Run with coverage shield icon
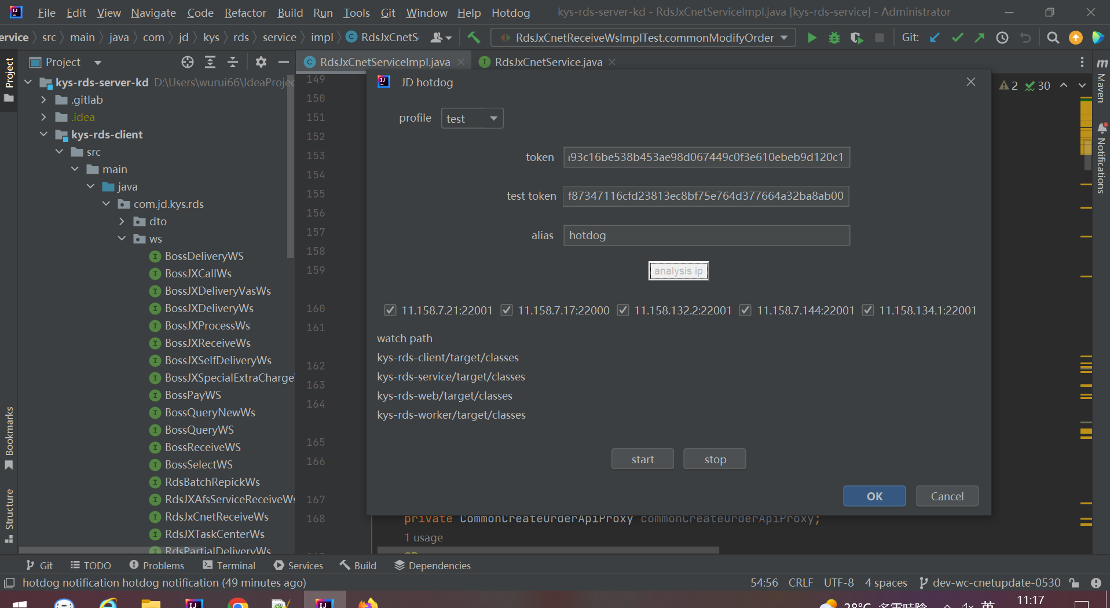This screenshot has height=608, width=1110. point(856,38)
